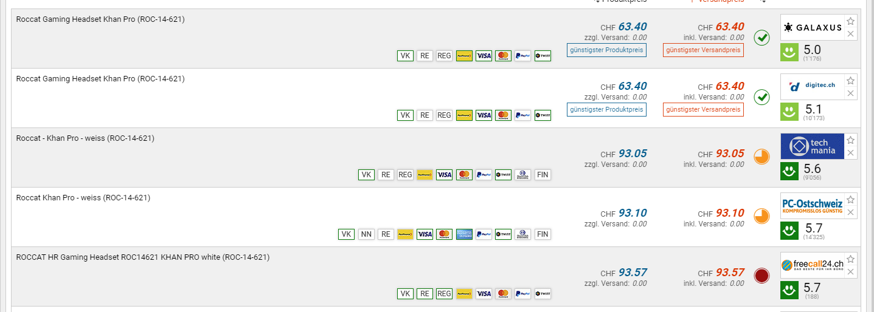Toggle favorite star for digitec.ch

click(851, 81)
